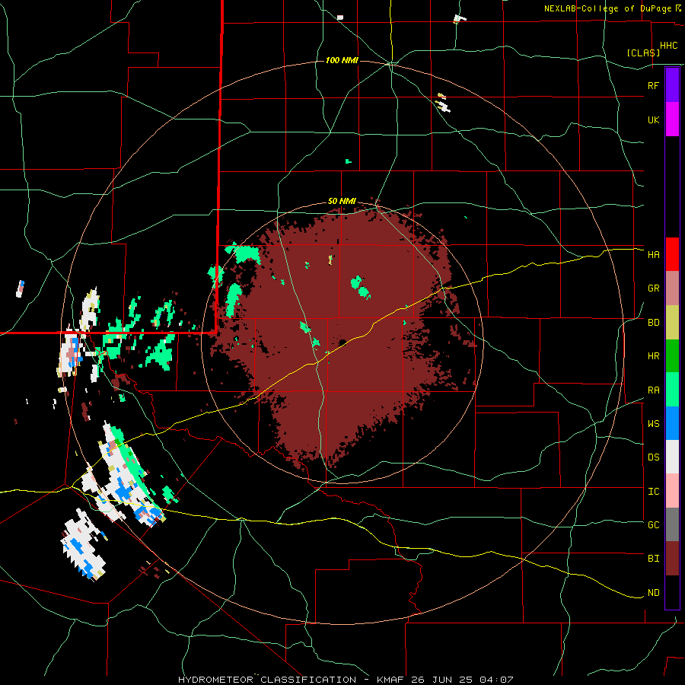Click the "WS" legend label
The height and width of the screenshot is (685, 685).
pyautogui.click(x=653, y=424)
